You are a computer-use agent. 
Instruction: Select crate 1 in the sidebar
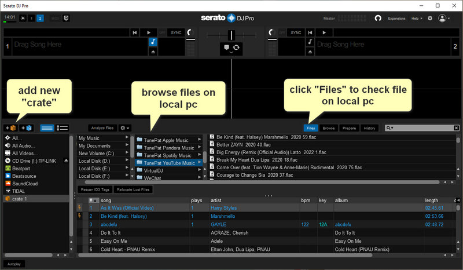(x=36, y=199)
